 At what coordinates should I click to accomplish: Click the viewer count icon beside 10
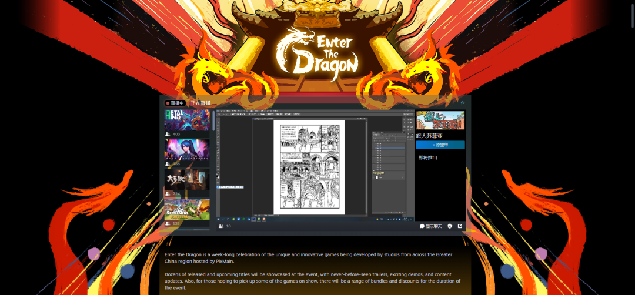click(x=221, y=226)
